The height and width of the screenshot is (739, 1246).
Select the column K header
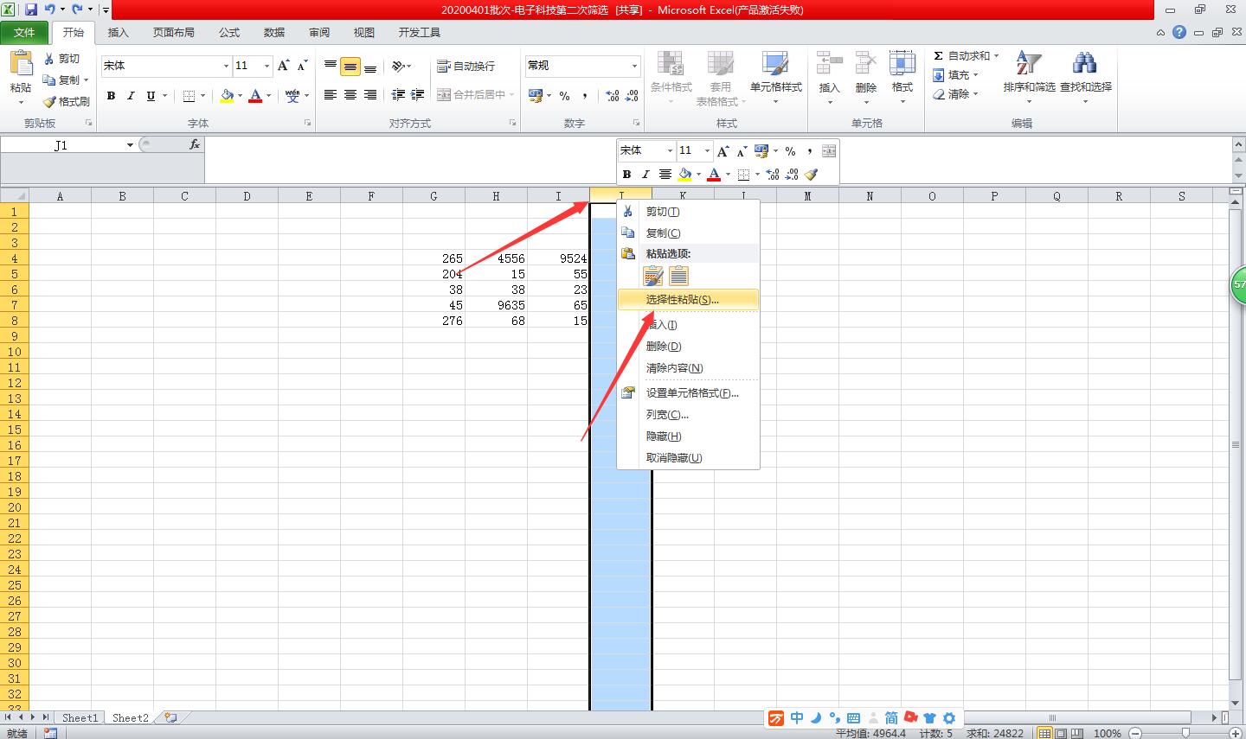683,196
